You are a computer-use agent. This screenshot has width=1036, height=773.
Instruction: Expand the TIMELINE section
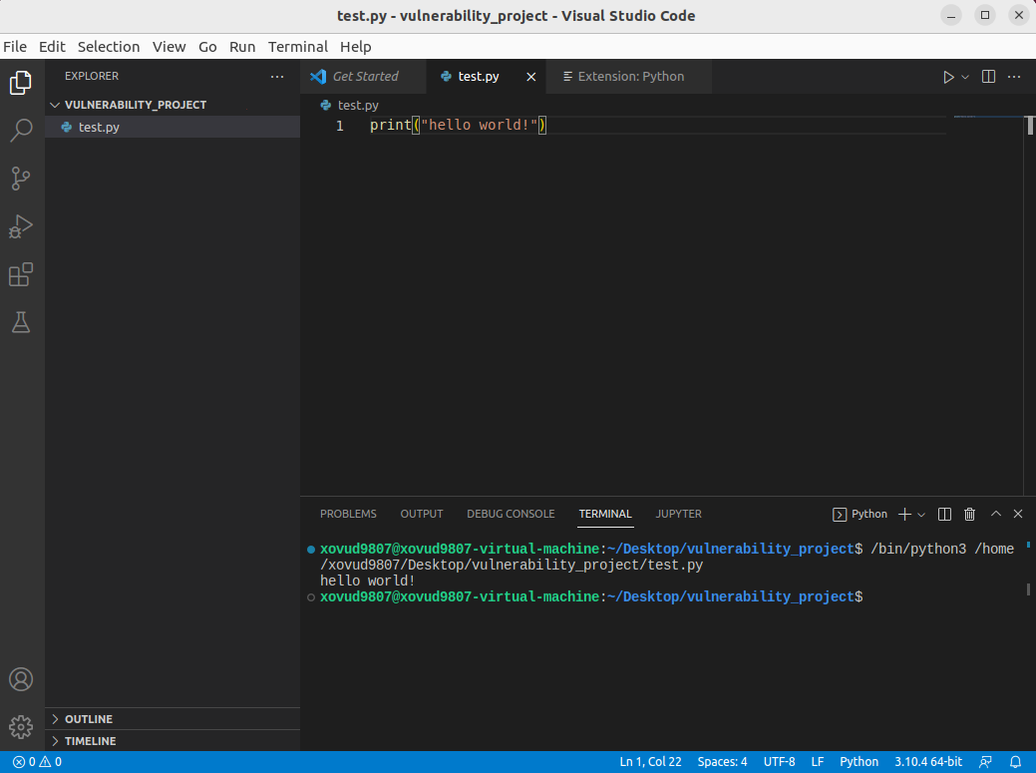[173, 741]
